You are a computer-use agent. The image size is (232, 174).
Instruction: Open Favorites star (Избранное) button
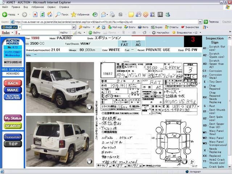tap(80, 14)
